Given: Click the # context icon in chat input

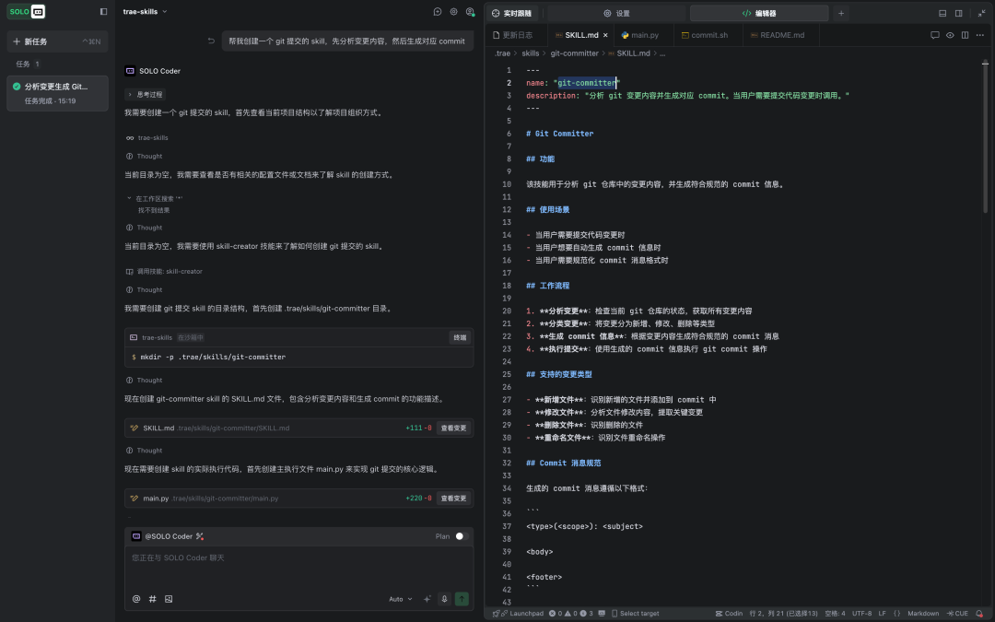Looking at the screenshot, I should coord(152,598).
